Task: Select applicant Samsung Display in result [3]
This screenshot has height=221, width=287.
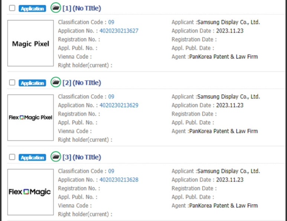Action: tap(229, 171)
